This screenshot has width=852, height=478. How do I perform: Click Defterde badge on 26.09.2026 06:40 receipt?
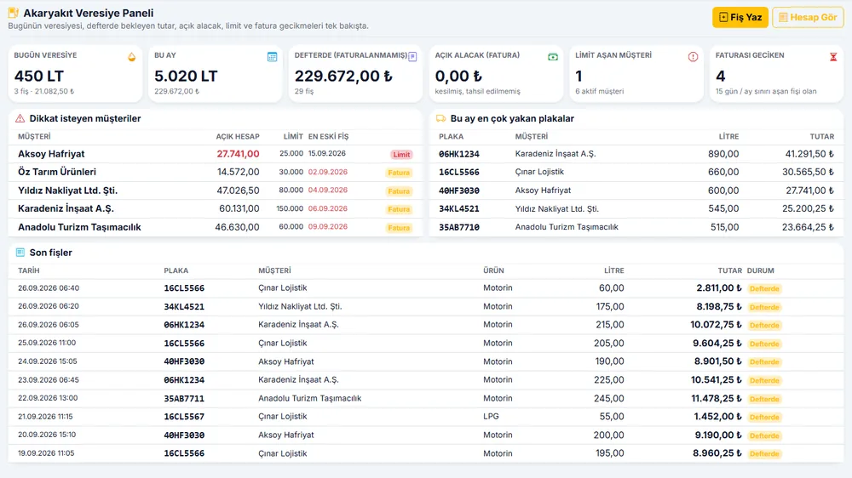coord(764,288)
